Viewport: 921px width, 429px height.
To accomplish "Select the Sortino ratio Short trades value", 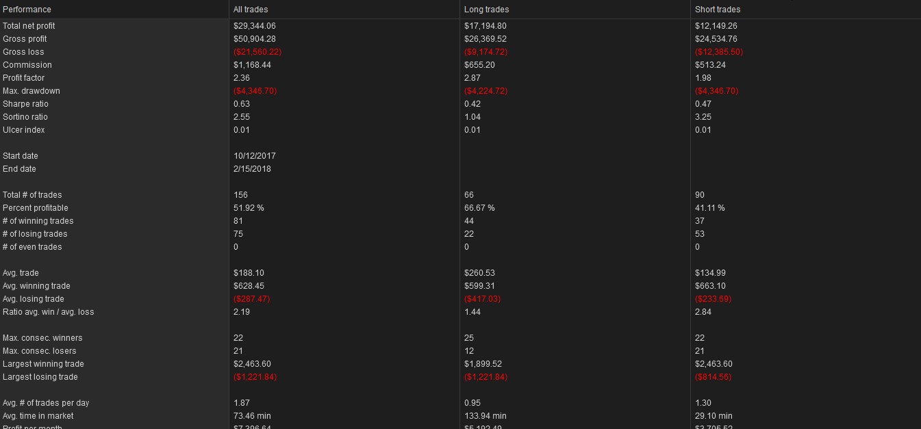I will pyautogui.click(x=703, y=117).
